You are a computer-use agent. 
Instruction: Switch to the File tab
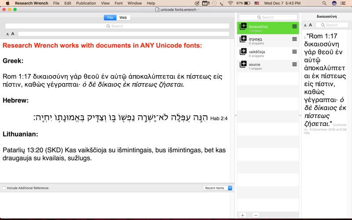(110, 18)
